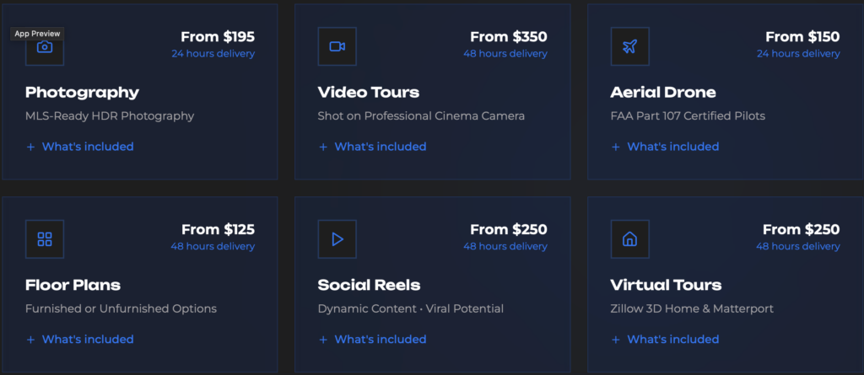Image resolution: width=864 pixels, height=375 pixels.
Task: Expand "What's included" under Photography
Action: pyautogui.click(x=79, y=147)
